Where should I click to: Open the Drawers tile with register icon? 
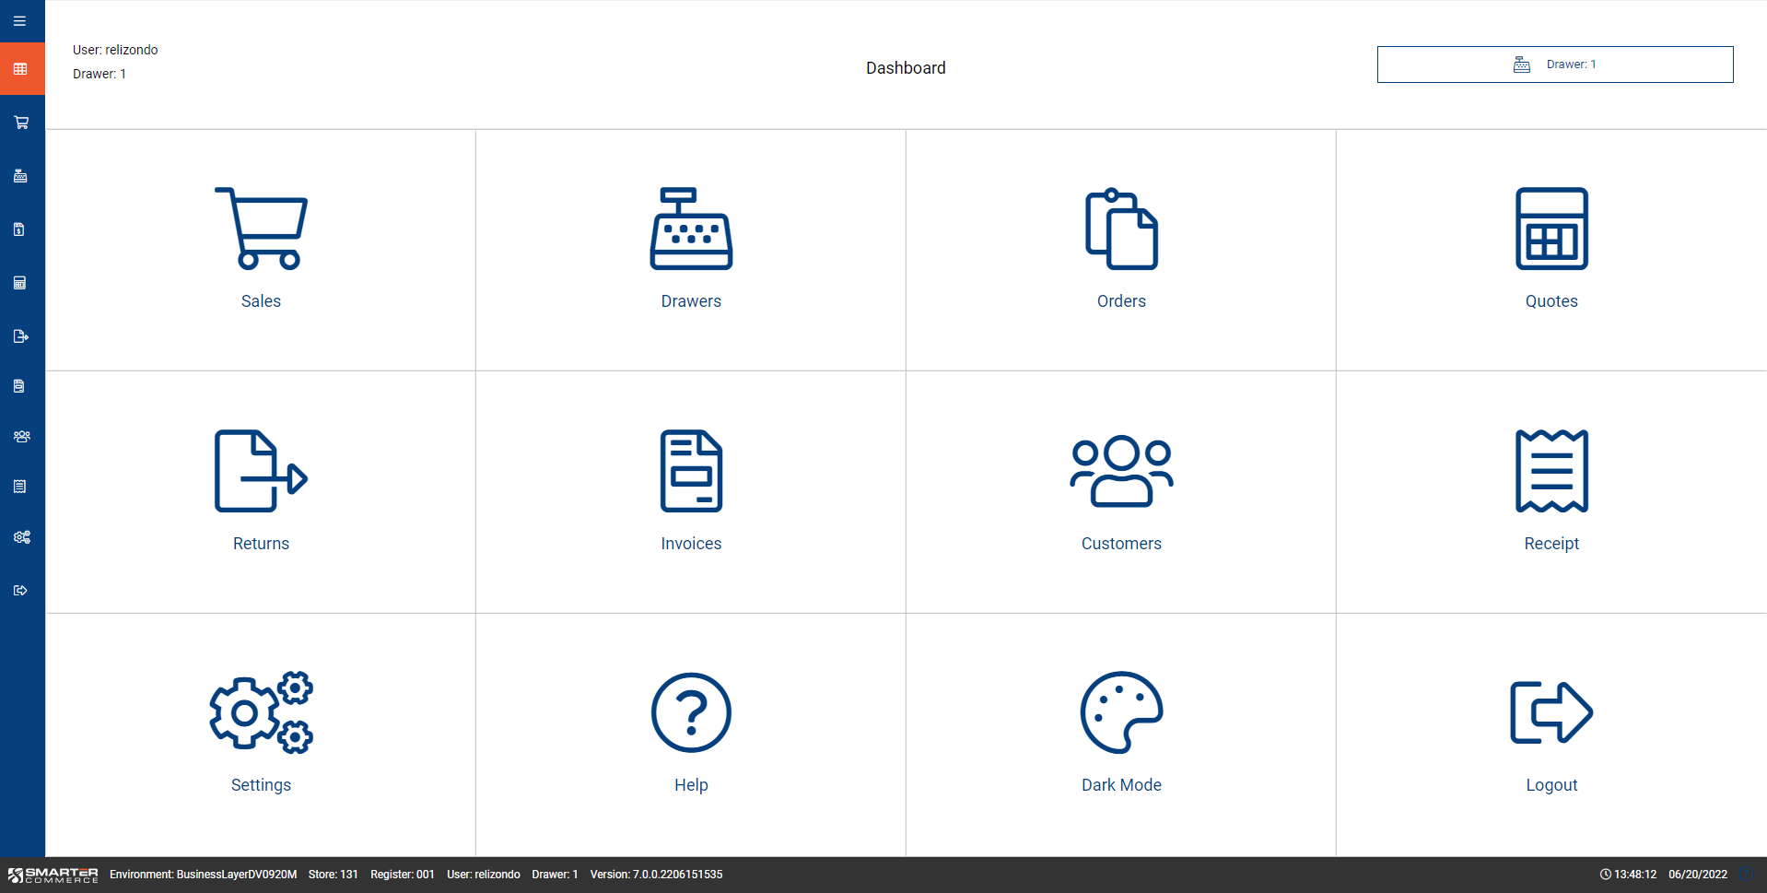tap(691, 250)
